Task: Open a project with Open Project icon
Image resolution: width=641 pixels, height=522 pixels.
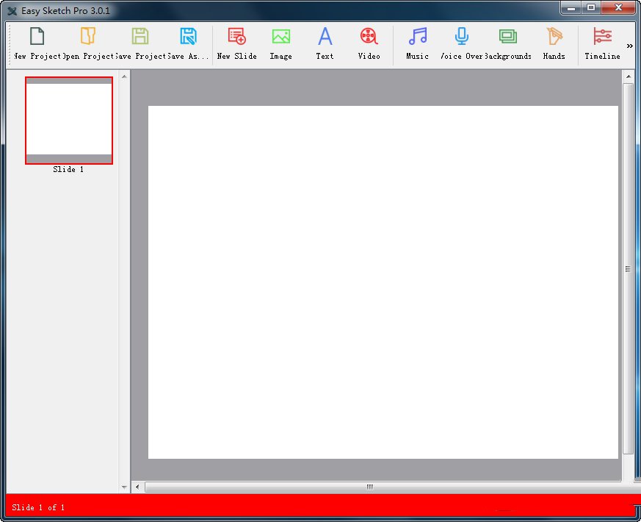Action: (x=88, y=37)
